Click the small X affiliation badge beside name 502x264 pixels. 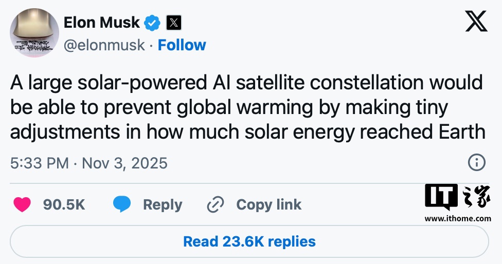pyautogui.click(x=174, y=23)
